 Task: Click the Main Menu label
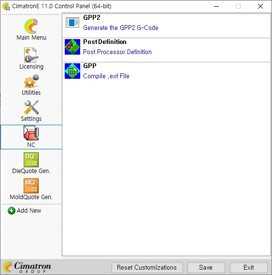31,38
